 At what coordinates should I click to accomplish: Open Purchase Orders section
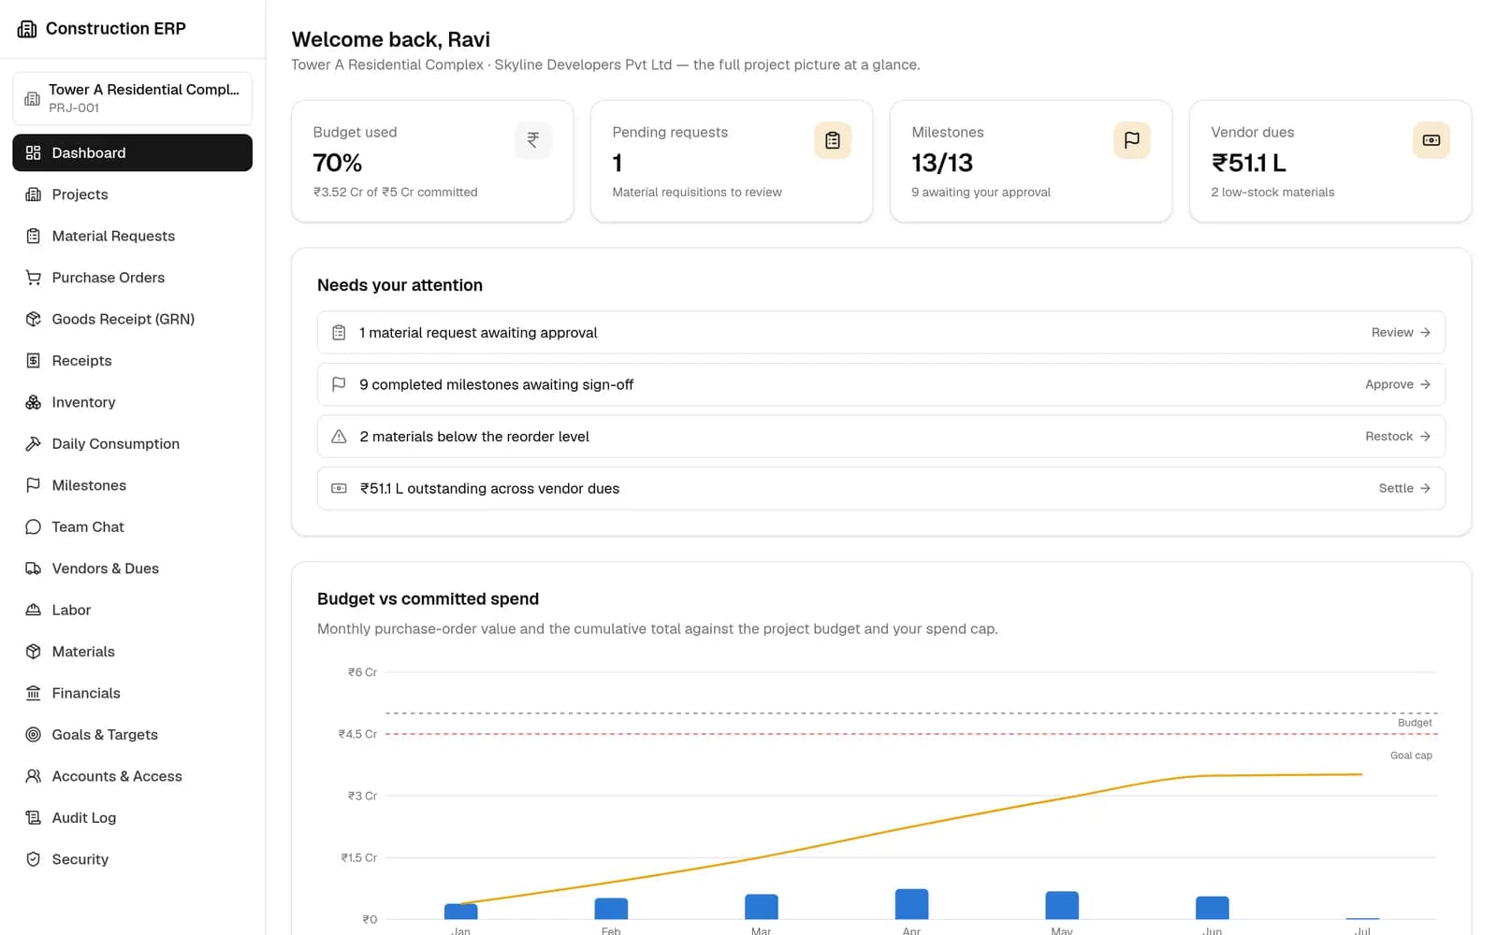(x=132, y=278)
